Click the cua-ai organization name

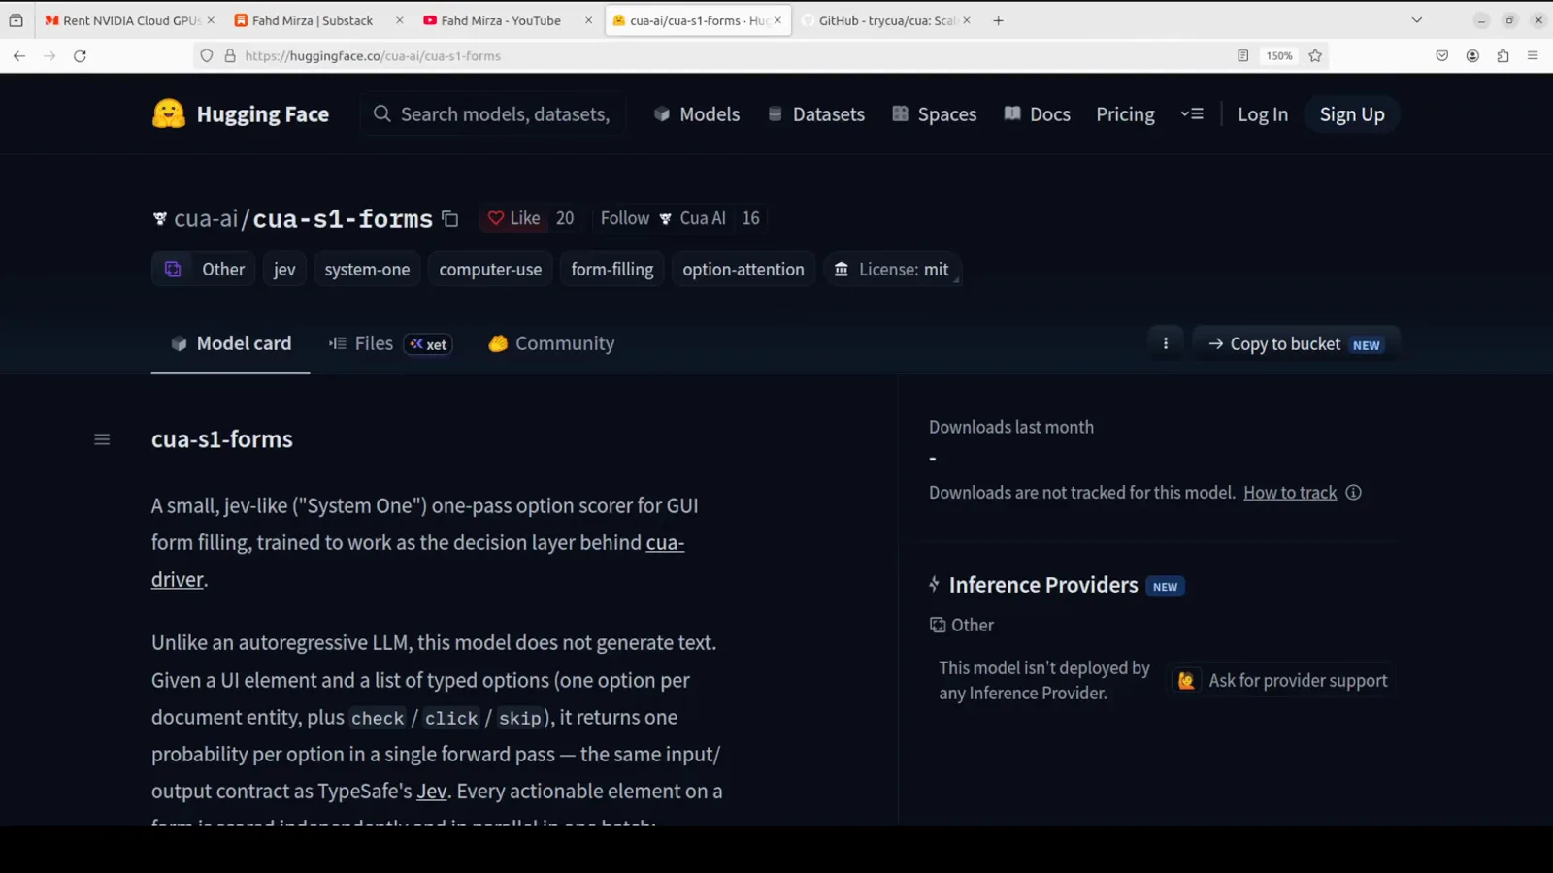point(206,219)
